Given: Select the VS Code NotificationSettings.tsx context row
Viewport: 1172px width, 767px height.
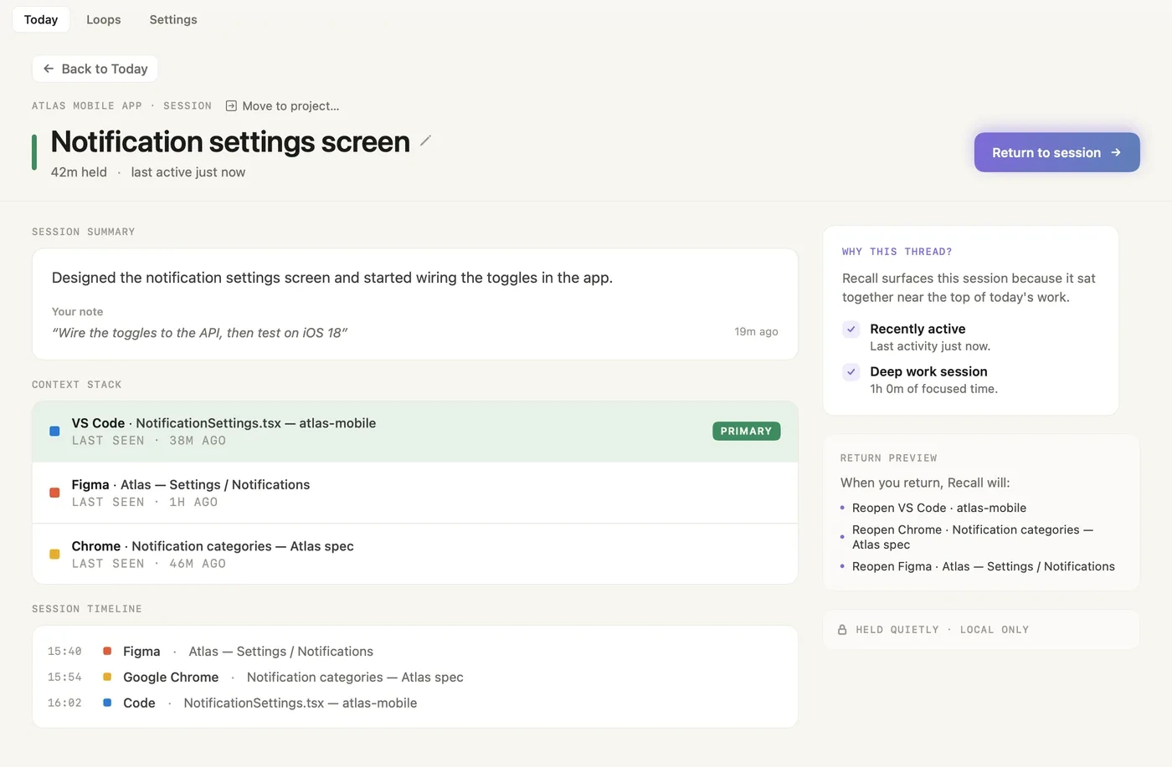Looking at the screenshot, I should (x=414, y=432).
